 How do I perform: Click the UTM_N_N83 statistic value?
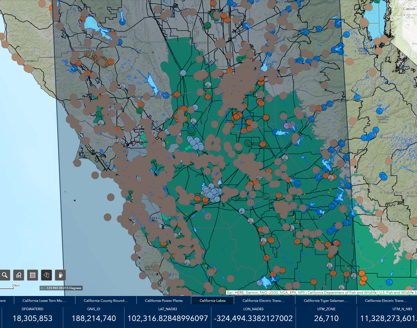pos(388,318)
